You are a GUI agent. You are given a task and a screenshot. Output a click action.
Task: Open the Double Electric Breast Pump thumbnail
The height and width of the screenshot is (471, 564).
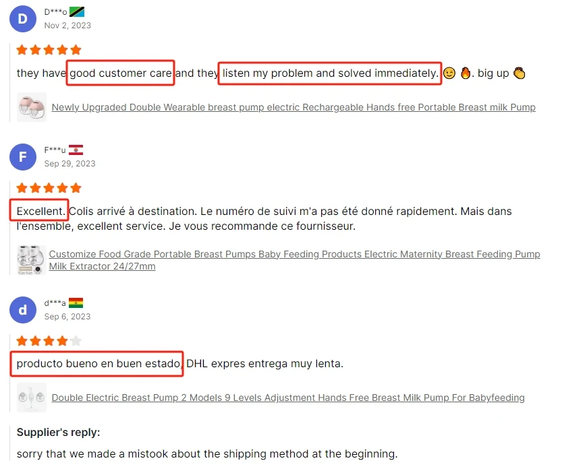click(x=32, y=398)
